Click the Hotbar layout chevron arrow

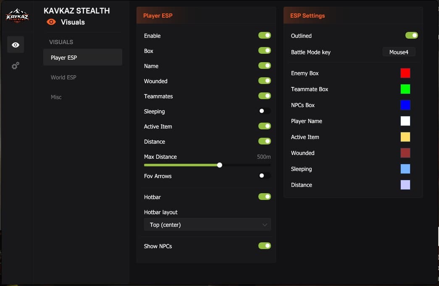tap(265, 225)
